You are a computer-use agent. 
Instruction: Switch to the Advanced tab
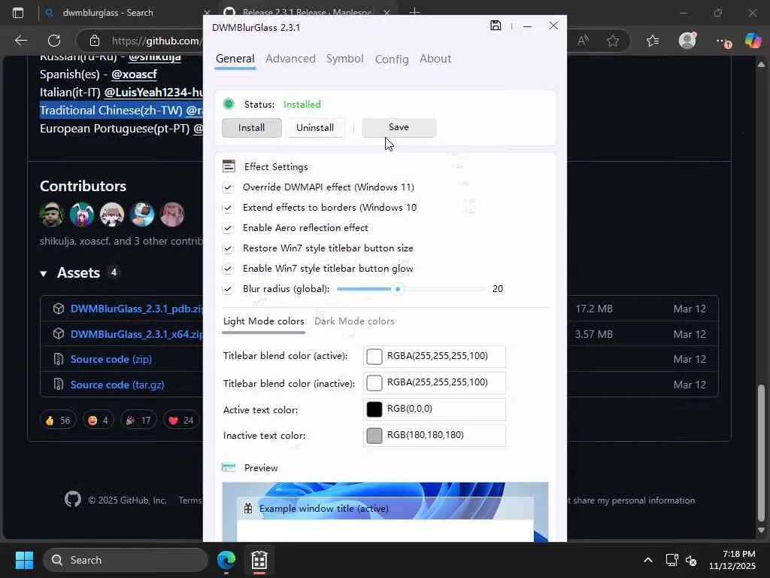pyautogui.click(x=290, y=59)
